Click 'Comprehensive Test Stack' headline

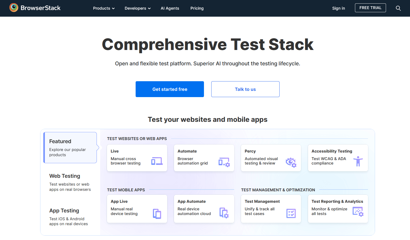pos(208,45)
